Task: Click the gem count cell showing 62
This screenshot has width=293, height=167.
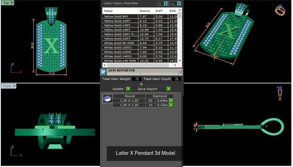Action: [151, 101]
